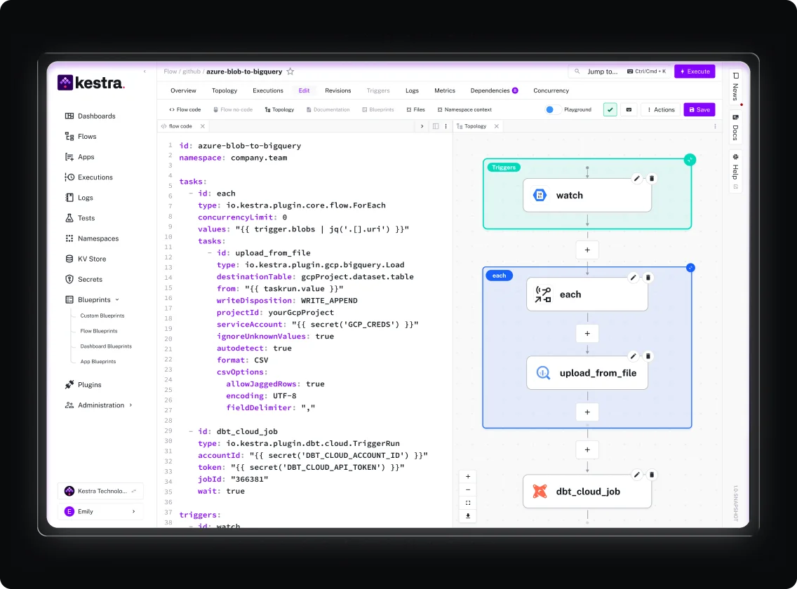Download the topology graph image
This screenshot has height=589, width=797.
tap(468, 516)
